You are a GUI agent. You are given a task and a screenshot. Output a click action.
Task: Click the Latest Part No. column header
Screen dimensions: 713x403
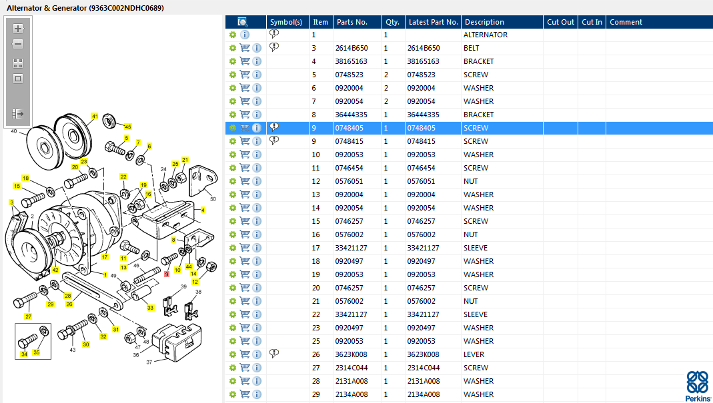coord(433,22)
